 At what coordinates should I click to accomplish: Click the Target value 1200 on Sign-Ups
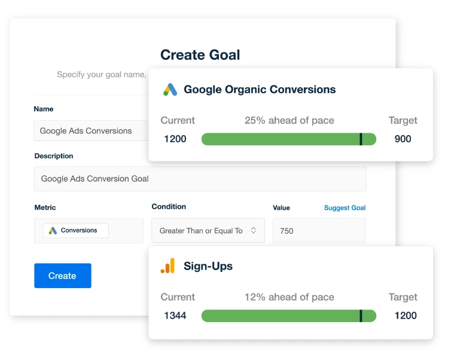coord(405,316)
